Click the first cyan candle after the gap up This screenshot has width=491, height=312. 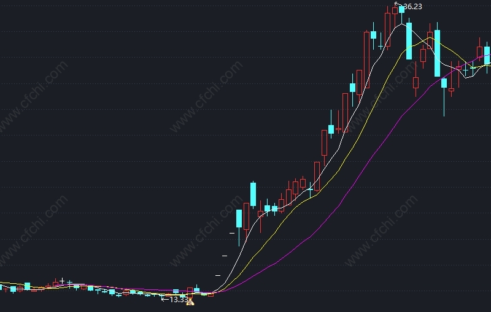click(x=239, y=218)
